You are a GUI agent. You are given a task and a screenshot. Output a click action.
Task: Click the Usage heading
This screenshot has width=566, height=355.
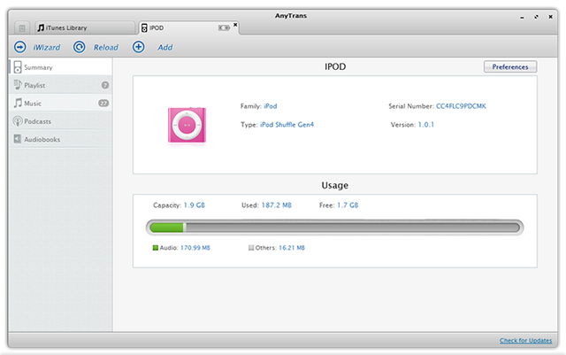click(x=335, y=185)
